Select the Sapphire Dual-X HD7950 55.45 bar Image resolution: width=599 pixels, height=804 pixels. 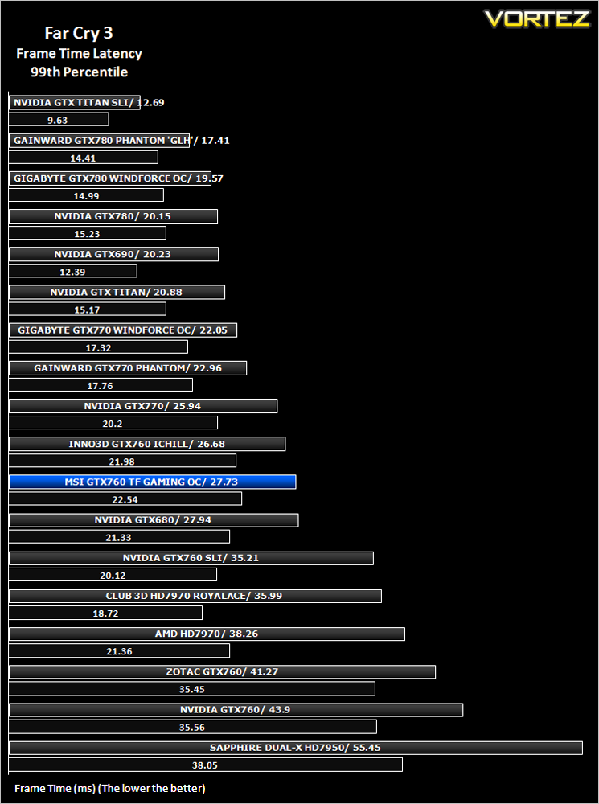pyautogui.click(x=296, y=748)
